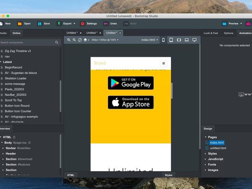Close the active third Untitled tab
This screenshot has height=189, width=252.
120,33
